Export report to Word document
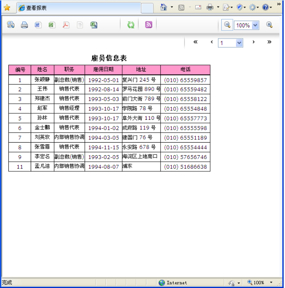Screen dimensions: 285x288 click(38, 25)
